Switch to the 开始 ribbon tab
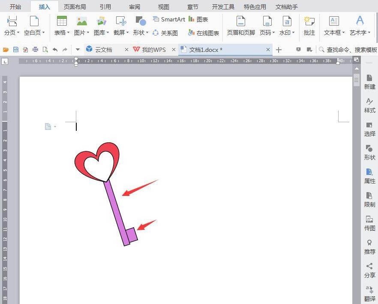The width and height of the screenshot is (378, 304). (x=15, y=7)
